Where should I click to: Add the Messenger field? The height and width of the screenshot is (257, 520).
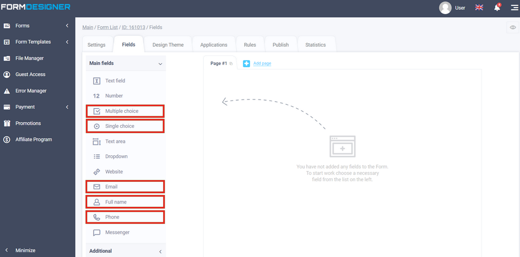117,232
